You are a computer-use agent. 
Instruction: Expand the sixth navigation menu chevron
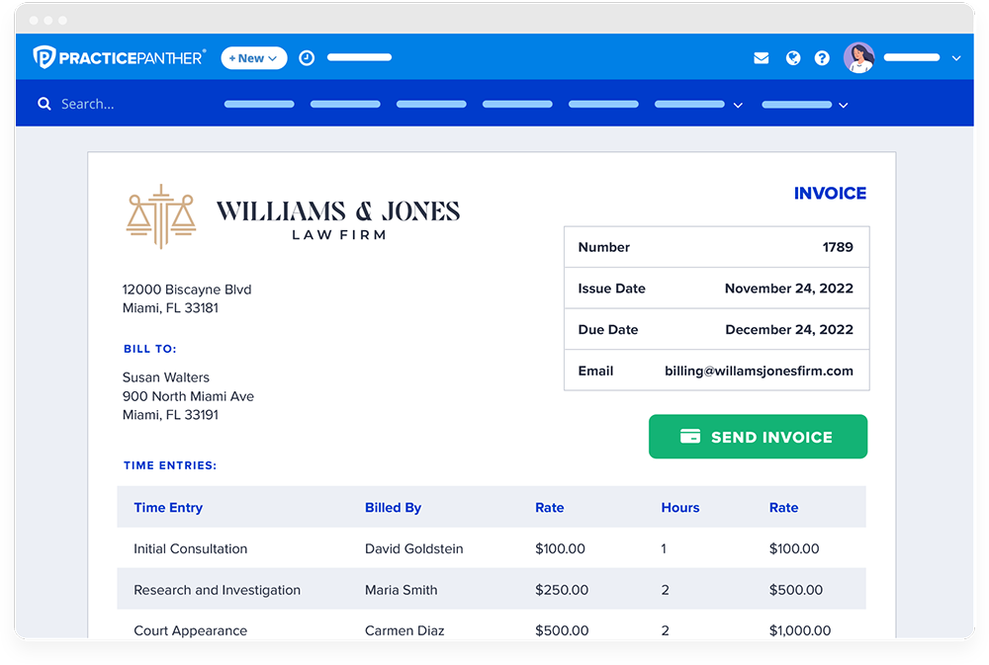[738, 105]
